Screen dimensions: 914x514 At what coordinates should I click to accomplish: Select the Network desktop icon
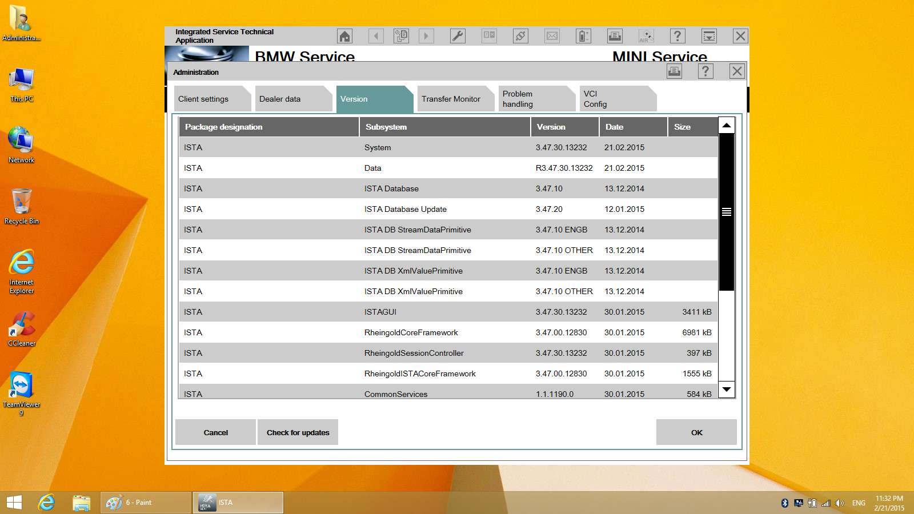22,145
